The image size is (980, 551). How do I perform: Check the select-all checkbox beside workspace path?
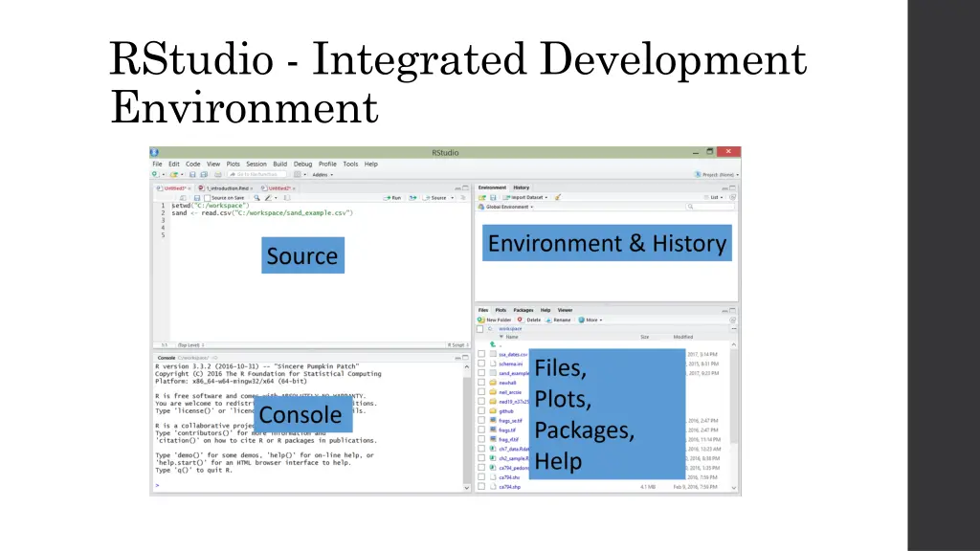[x=480, y=329]
